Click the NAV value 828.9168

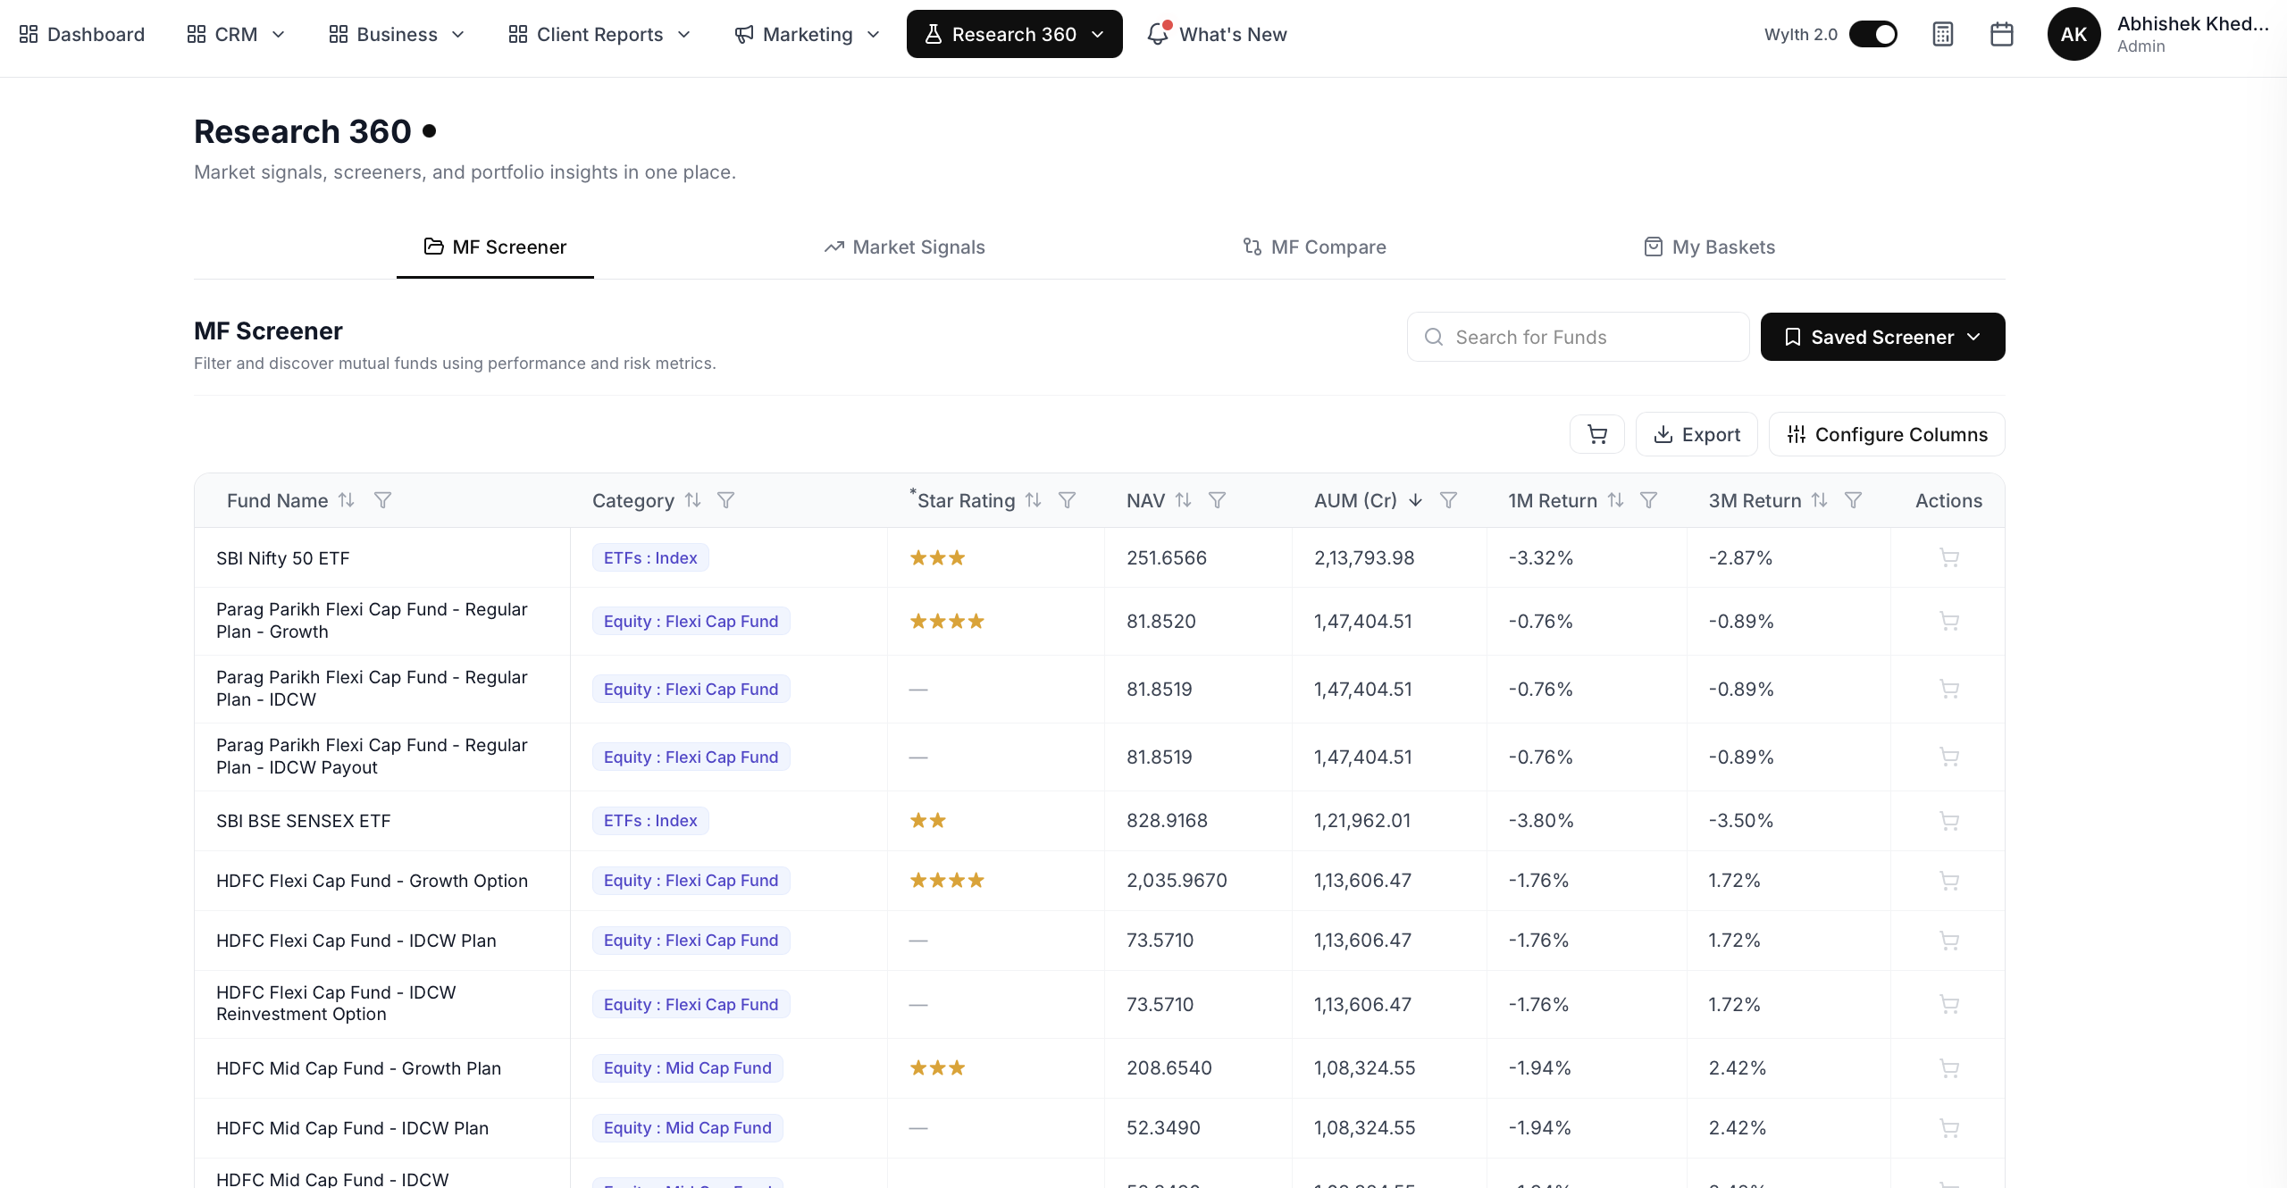click(1168, 821)
